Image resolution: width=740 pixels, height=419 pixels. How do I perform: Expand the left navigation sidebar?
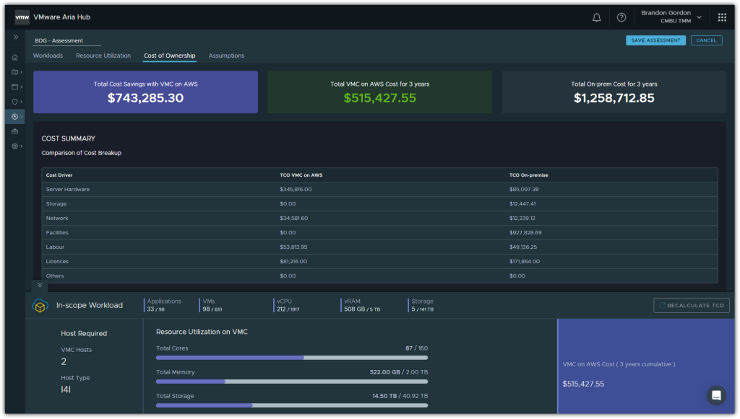pos(15,37)
